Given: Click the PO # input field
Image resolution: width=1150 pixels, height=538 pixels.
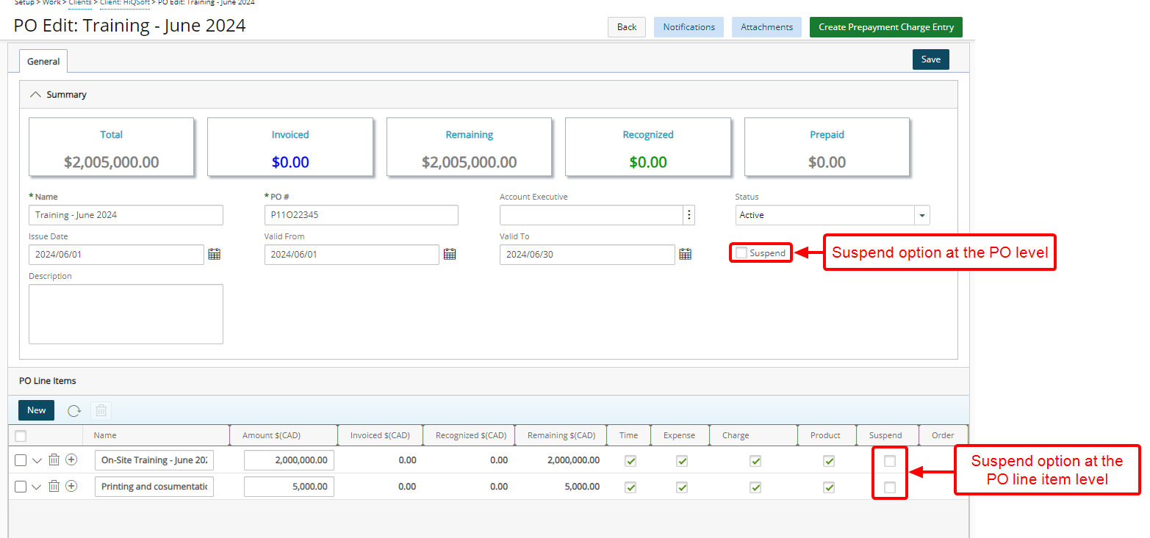Looking at the screenshot, I should click(x=361, y=215).
